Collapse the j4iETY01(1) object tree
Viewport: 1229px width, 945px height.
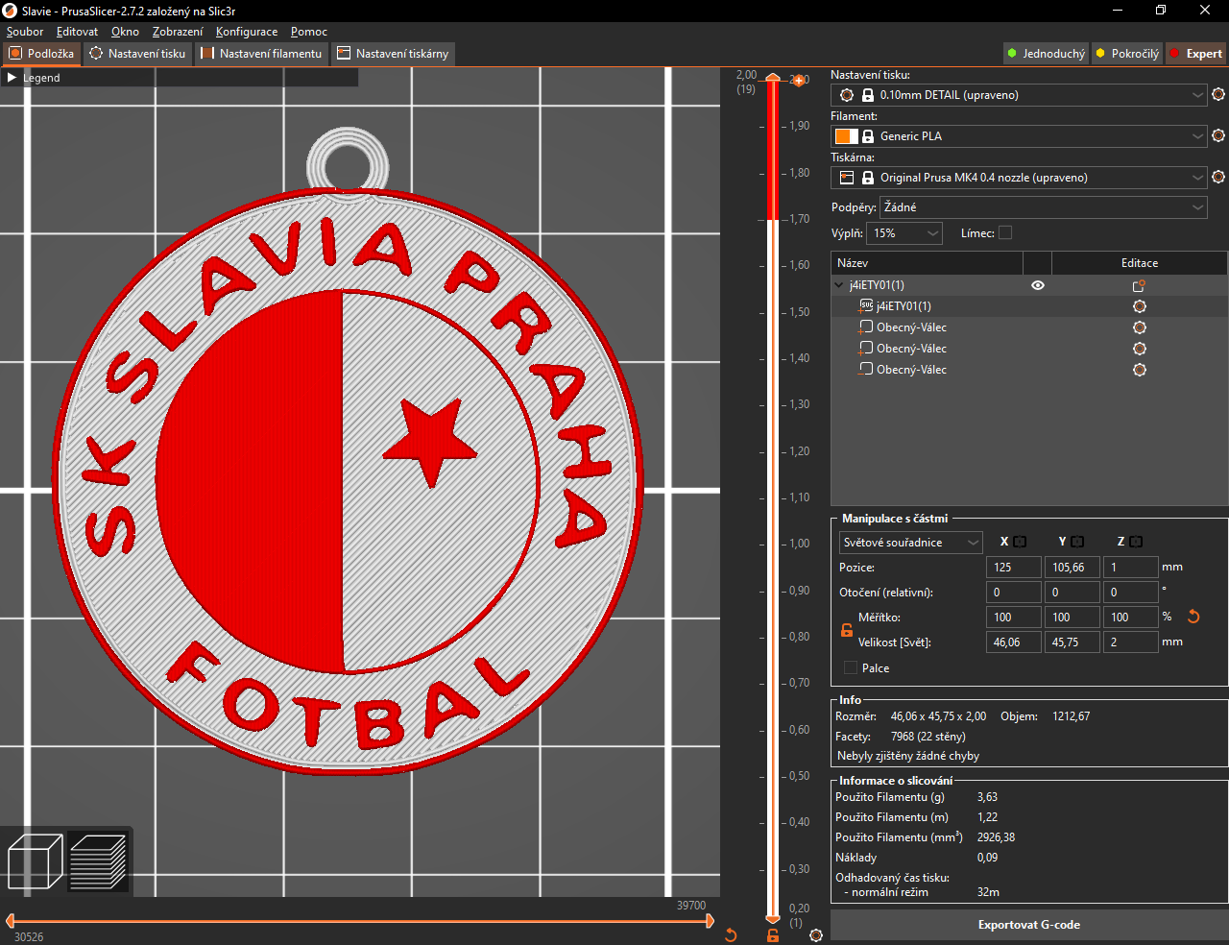click(838, 285)
